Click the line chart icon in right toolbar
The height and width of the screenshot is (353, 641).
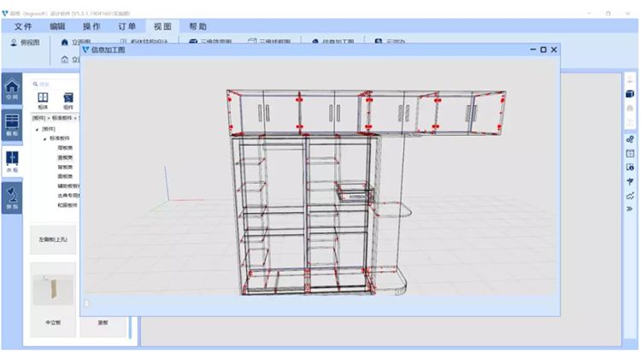click(630, 196)
